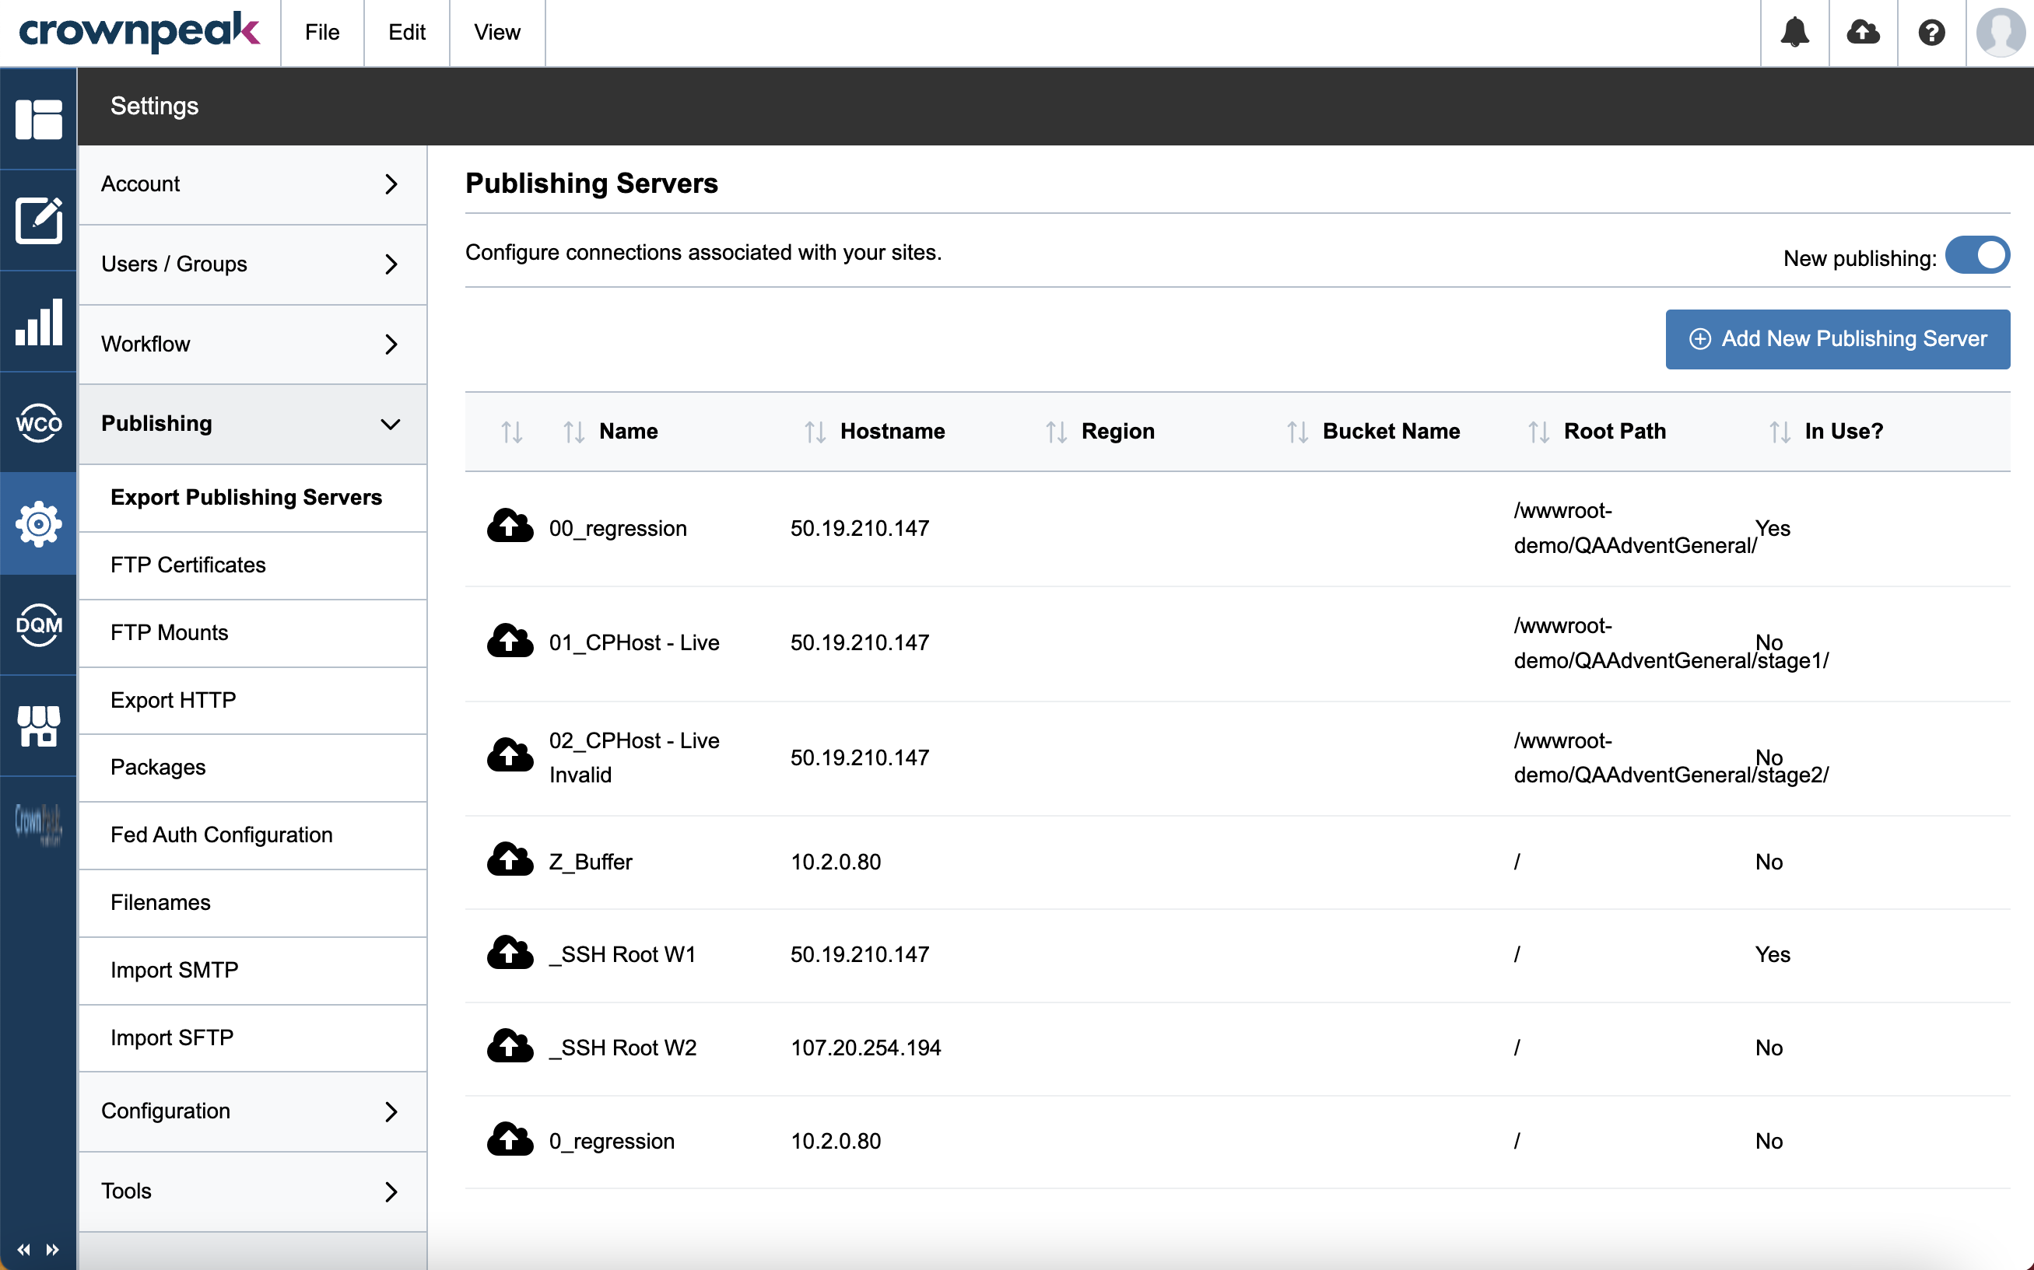The image size is (2034, 1270).
Task: Click Add New Publishing Server button
Action: [x=1837, y=338]
